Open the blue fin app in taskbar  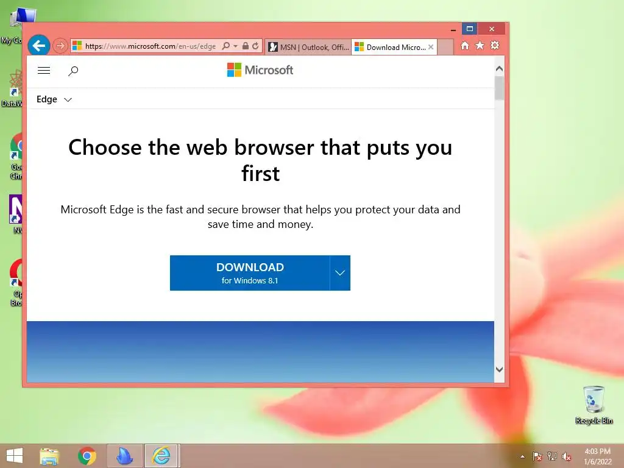pyautogui.click(x=124, y=456)
